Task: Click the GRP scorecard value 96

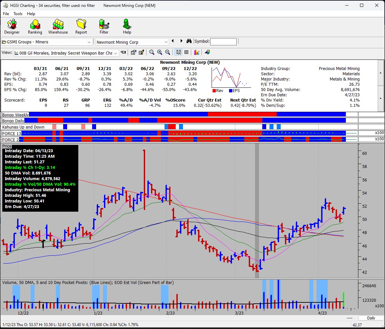Action: pos(87,106)
